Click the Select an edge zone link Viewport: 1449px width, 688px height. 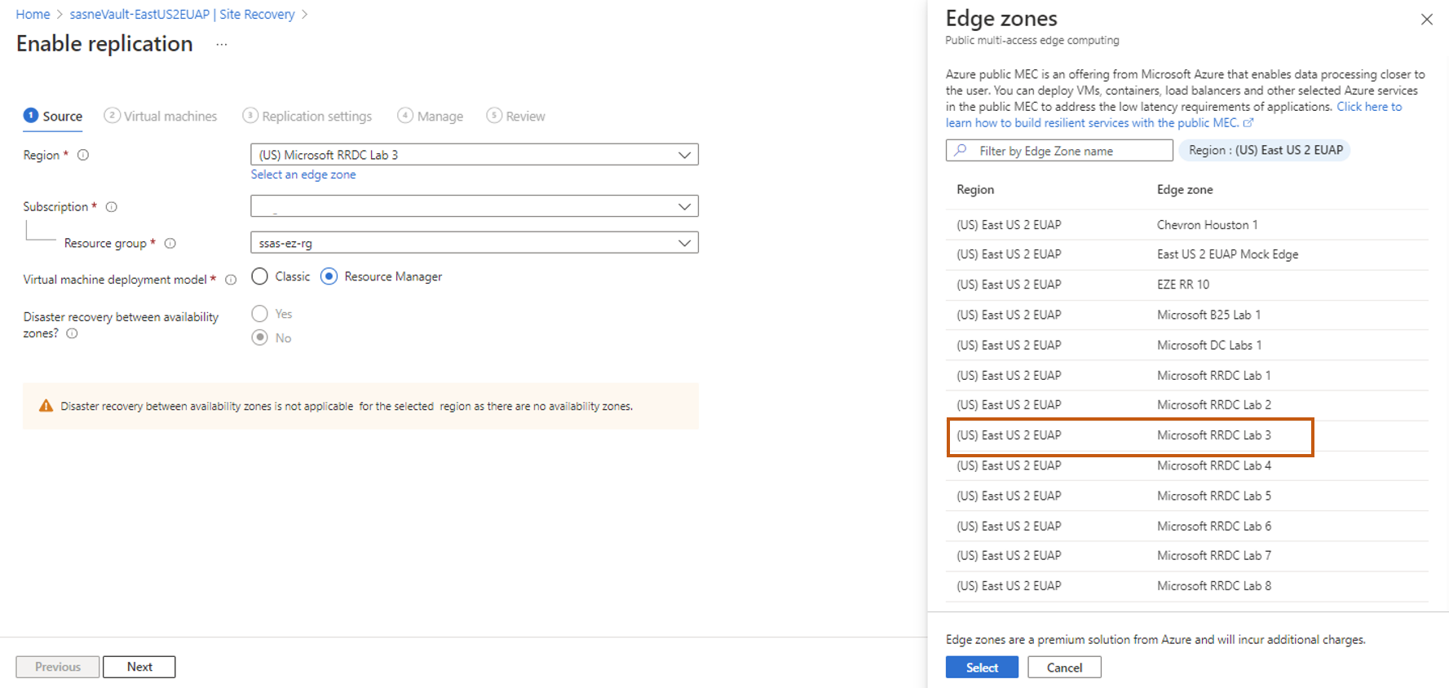(303, 174)
